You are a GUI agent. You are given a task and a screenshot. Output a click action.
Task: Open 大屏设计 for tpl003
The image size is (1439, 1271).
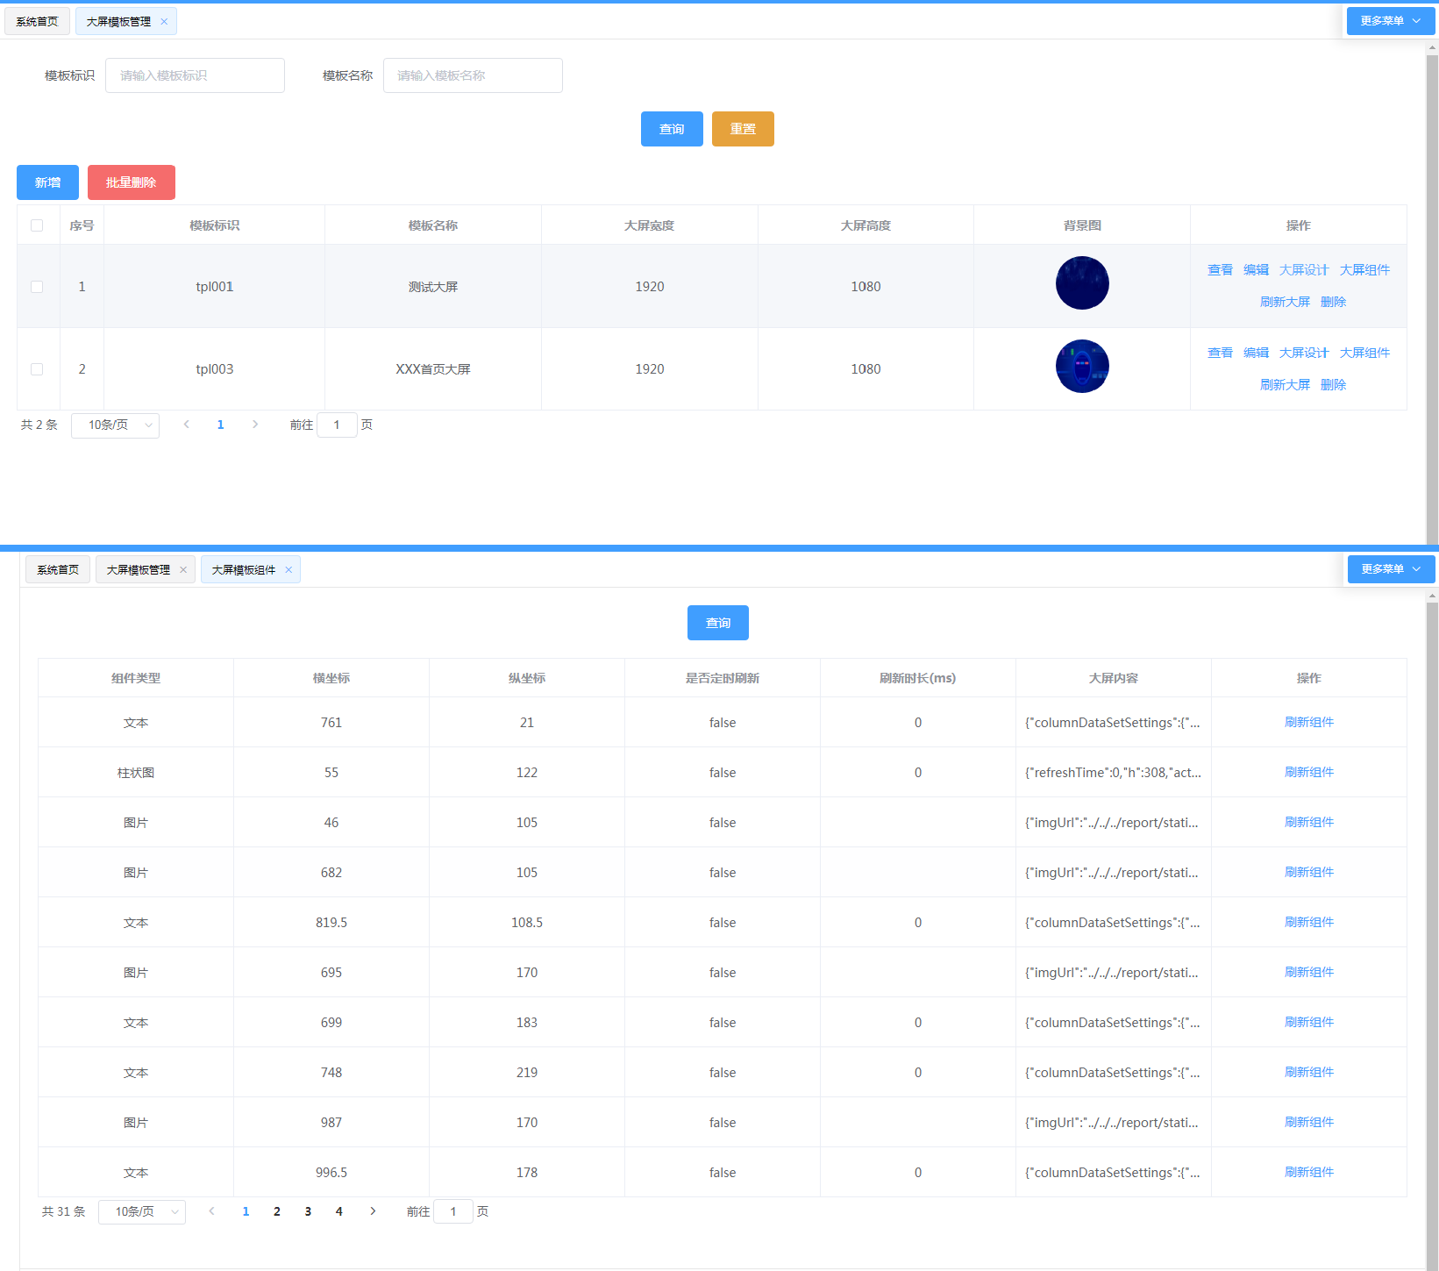click(x=1304, y=353)
